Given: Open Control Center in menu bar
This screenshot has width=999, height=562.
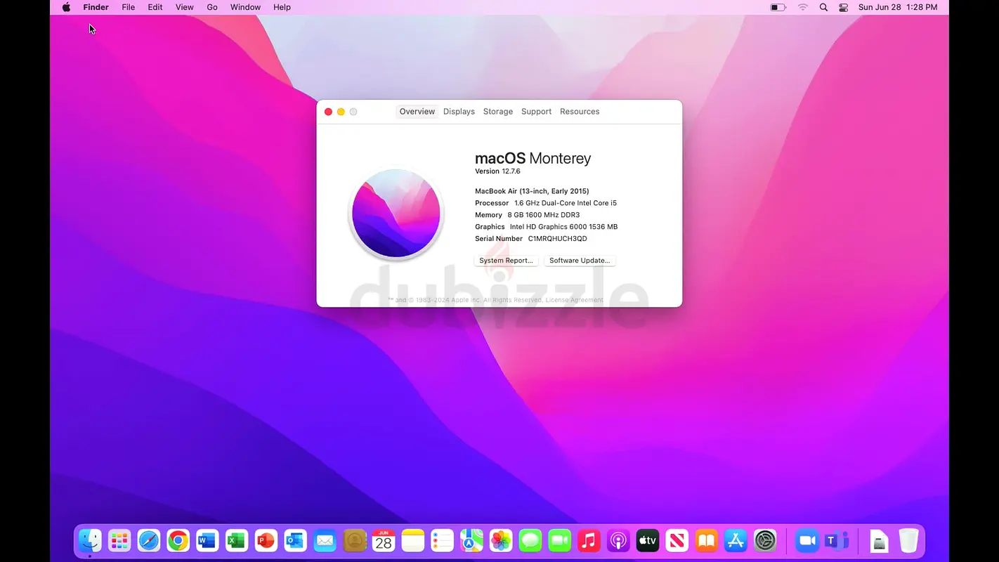Looking at the screenshot, I should coord(844,7).
